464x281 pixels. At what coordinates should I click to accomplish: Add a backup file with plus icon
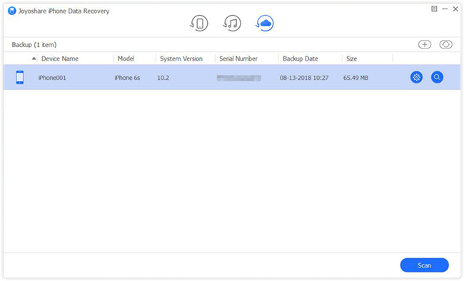425,45
